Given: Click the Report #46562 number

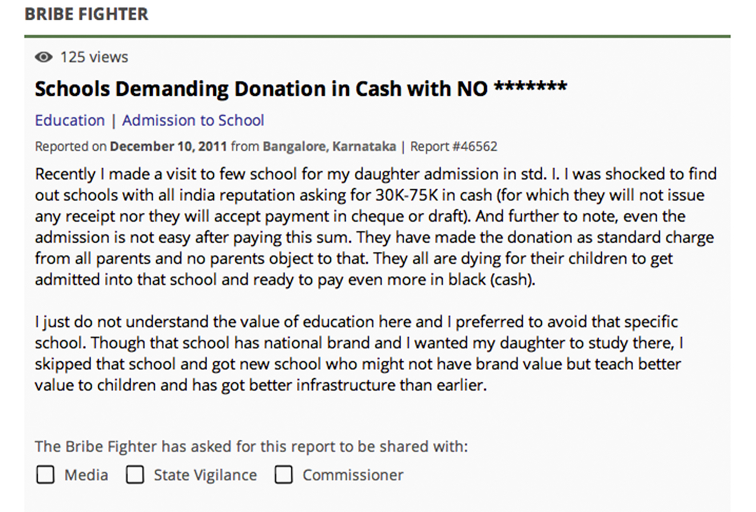Looking at the screenshot, I should 454,147.
